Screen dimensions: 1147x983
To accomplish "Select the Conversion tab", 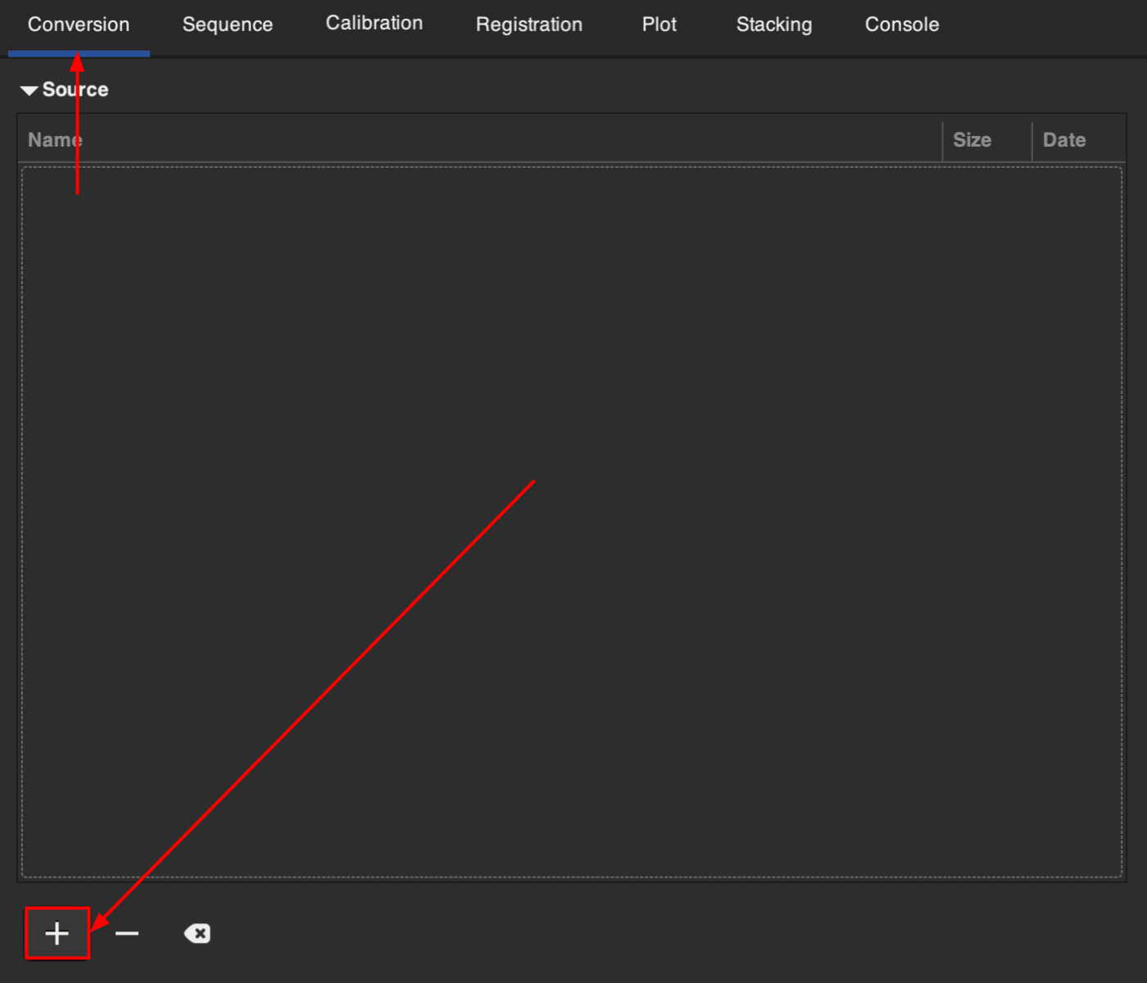I will 79,25.
